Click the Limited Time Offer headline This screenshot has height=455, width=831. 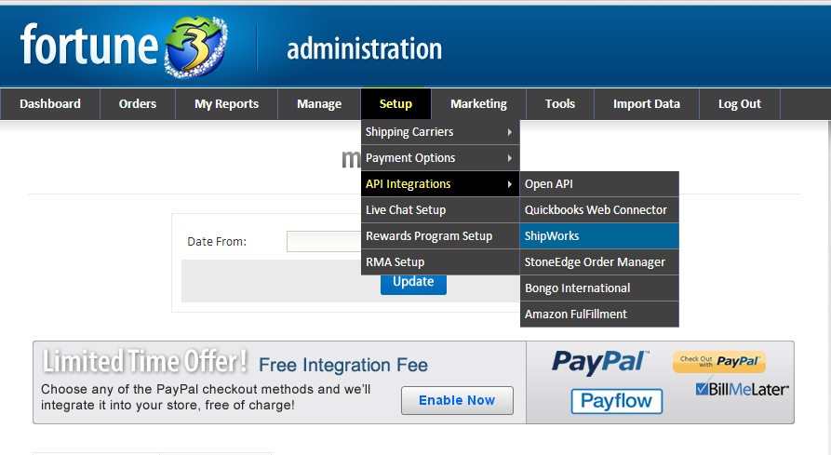pos(144,362)
